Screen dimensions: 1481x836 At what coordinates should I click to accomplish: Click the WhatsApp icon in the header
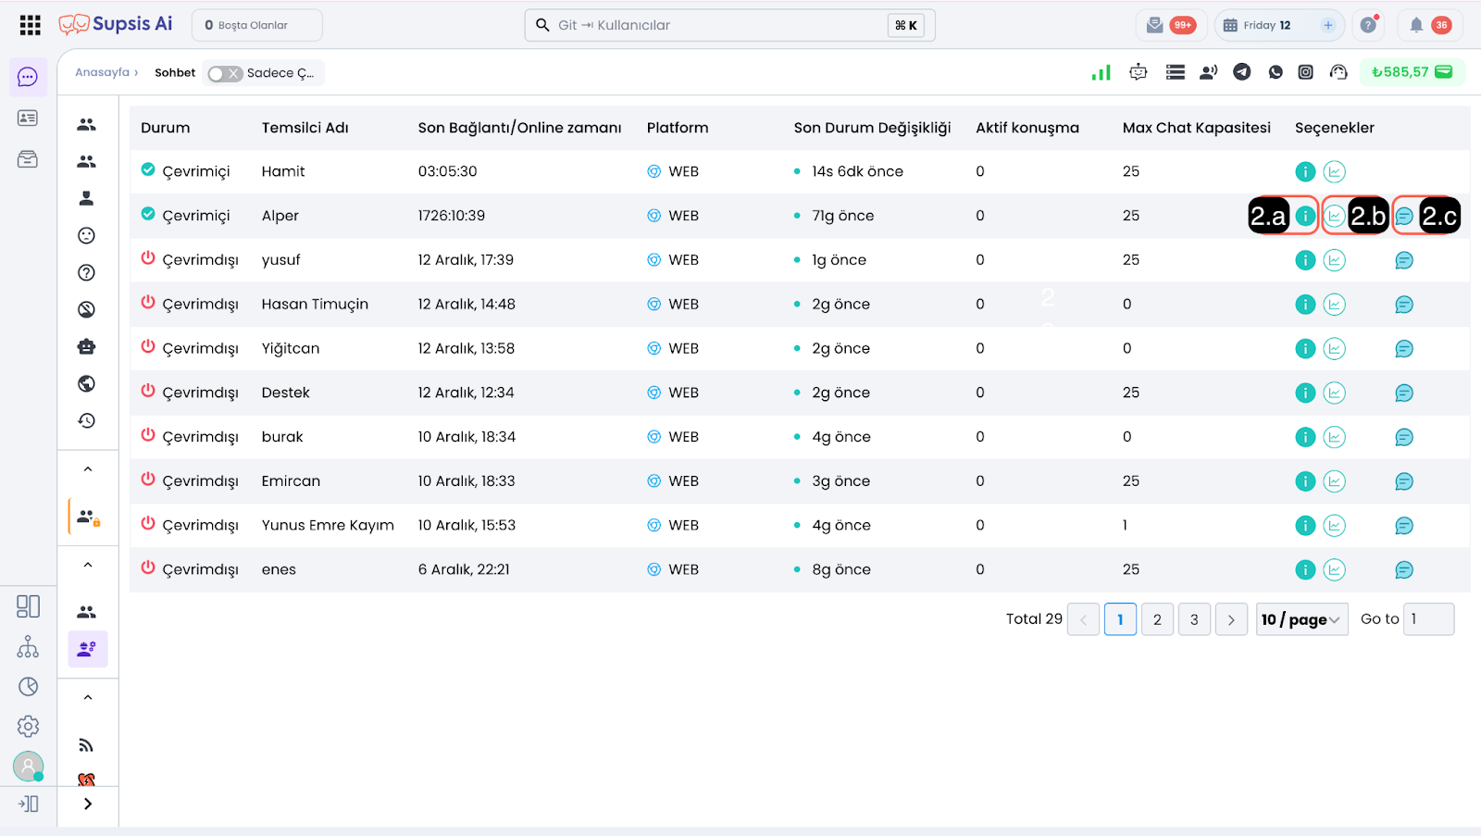tap(1276, 72)
